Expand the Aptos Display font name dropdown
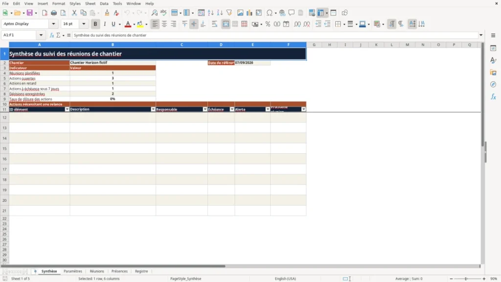This screenshot has height=282, width=501. point(53,24)
